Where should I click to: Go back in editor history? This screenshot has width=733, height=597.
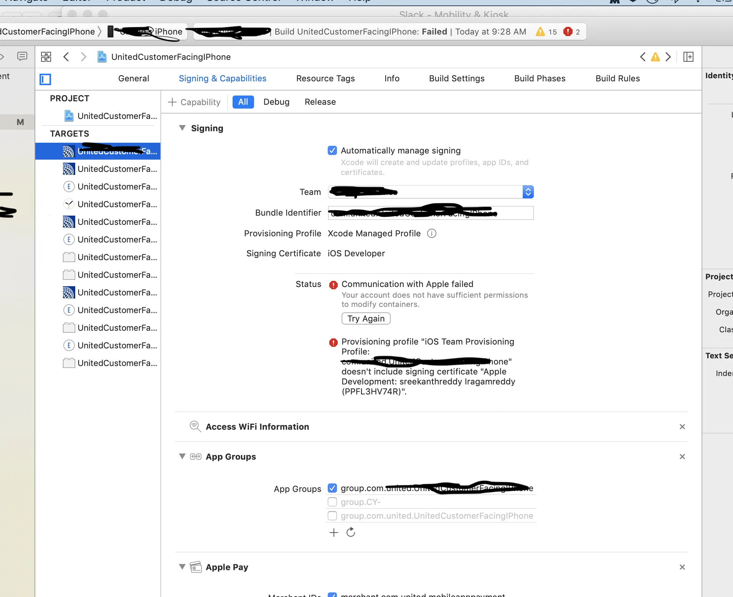66,57
